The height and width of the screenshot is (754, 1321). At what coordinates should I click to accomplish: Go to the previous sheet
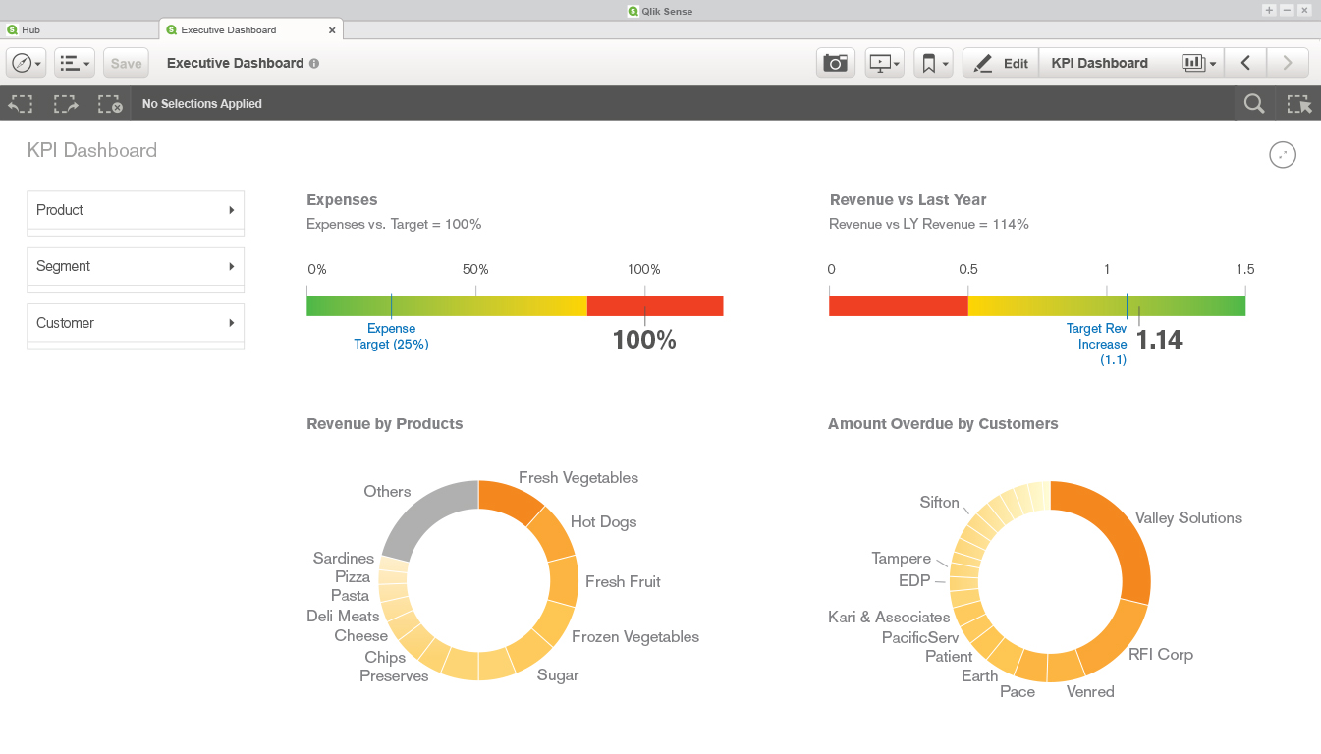point(1245,63)
